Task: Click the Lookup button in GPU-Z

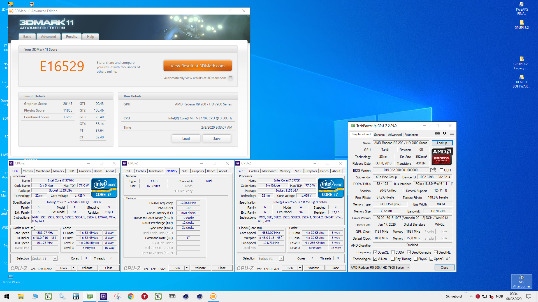Action: [x=442, y=143]
